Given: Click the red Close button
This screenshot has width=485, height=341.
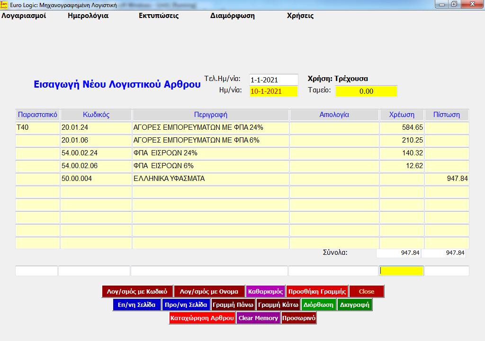Looking at the screenshot, I should [366, 291].
